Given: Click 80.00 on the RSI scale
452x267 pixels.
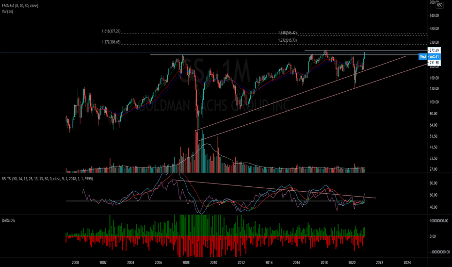Looking at the screenshot, I should click(434, 184).
